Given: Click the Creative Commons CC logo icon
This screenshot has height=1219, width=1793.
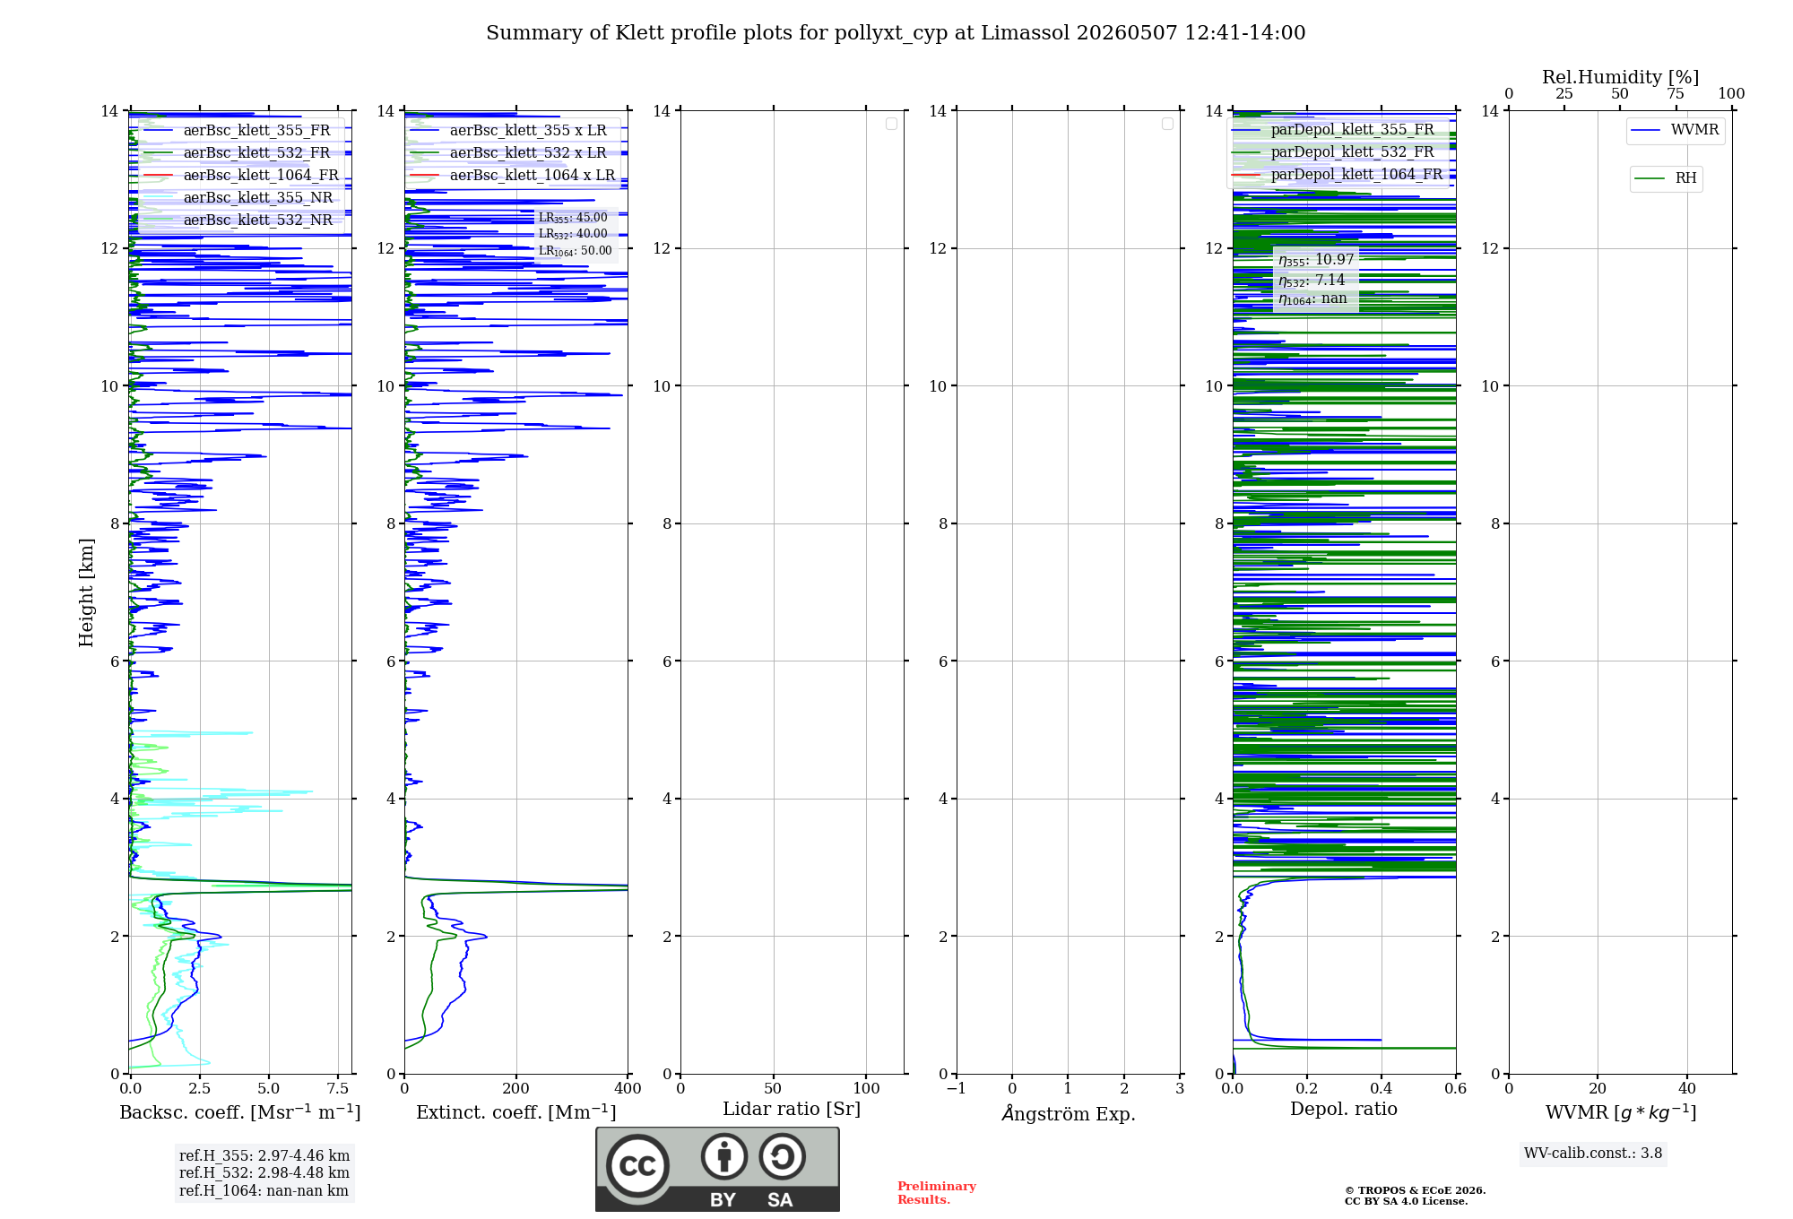Looking at the screenshot, I should [x=637, y=1165].
